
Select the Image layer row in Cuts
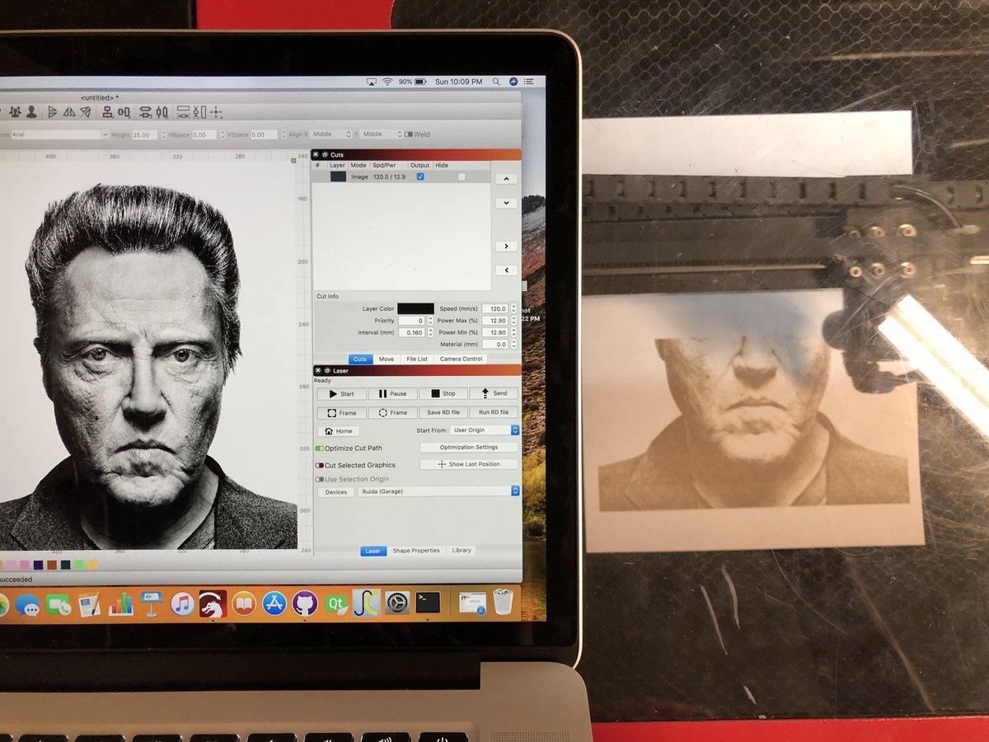tap(401, 176)
